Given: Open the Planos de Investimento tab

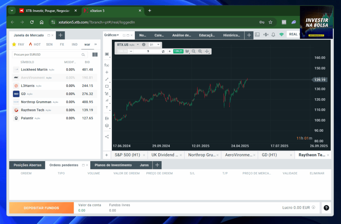Looking at the screenshot, I should 113,165.
